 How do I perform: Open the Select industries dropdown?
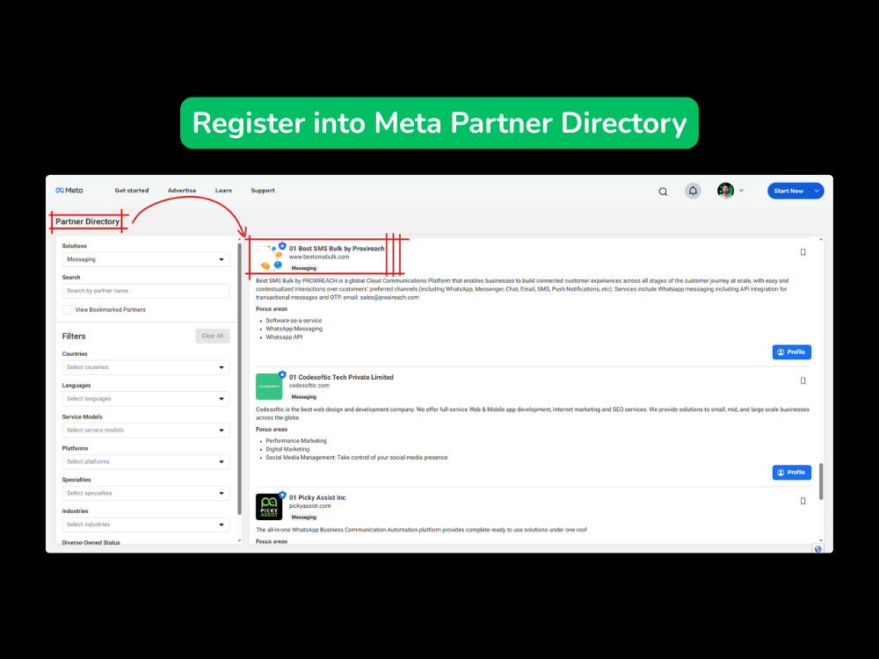(x=146, y=525)
